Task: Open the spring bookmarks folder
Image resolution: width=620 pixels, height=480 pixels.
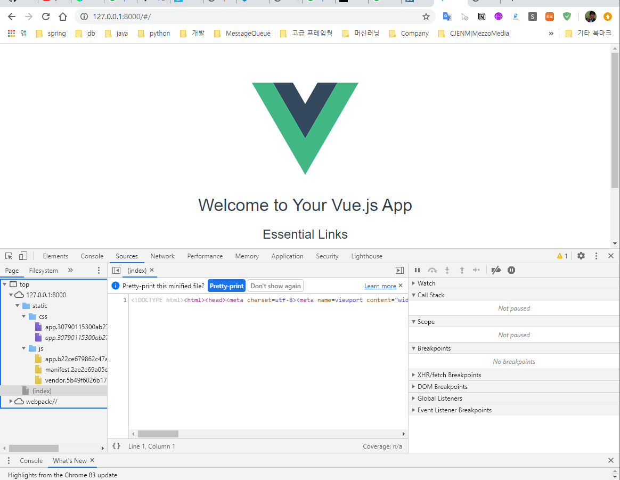Action: coord(51,34)
